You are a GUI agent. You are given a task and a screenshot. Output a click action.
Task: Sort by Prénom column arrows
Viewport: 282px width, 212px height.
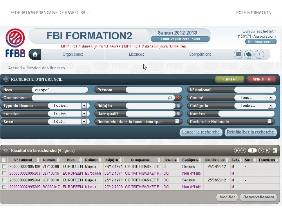100,160
